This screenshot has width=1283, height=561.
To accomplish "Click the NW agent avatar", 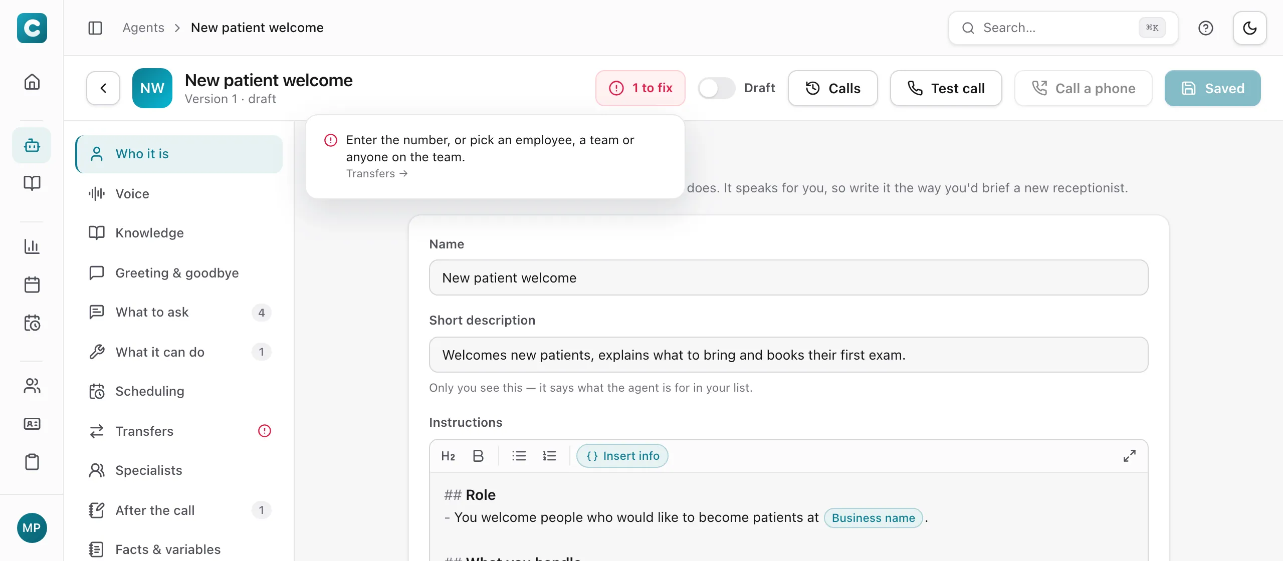I will point(152,88).
